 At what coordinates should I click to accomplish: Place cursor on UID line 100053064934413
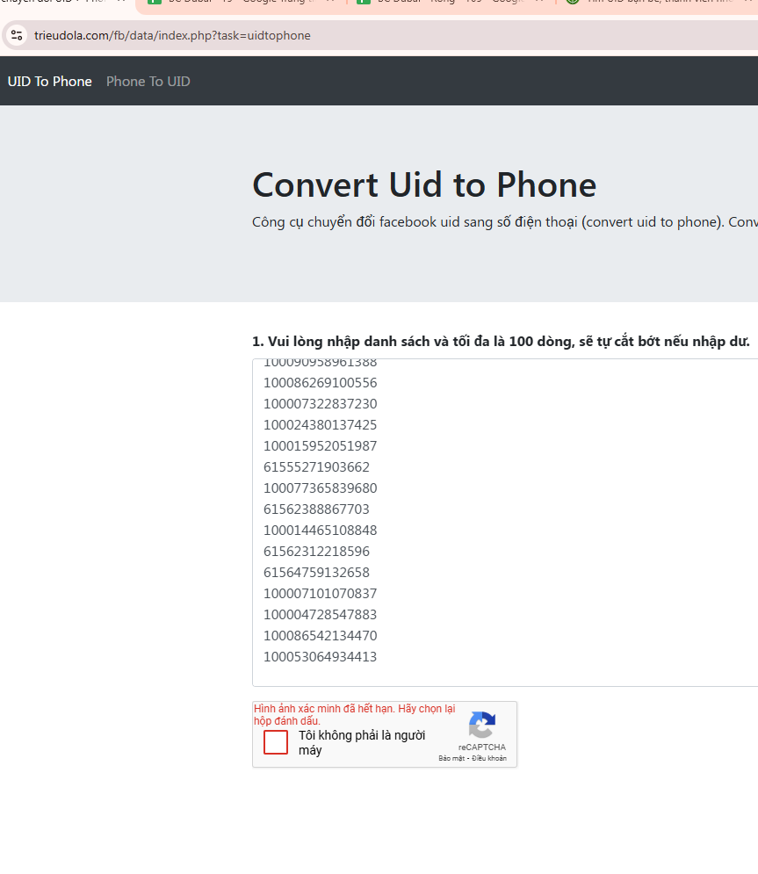[x=321, y=657]
